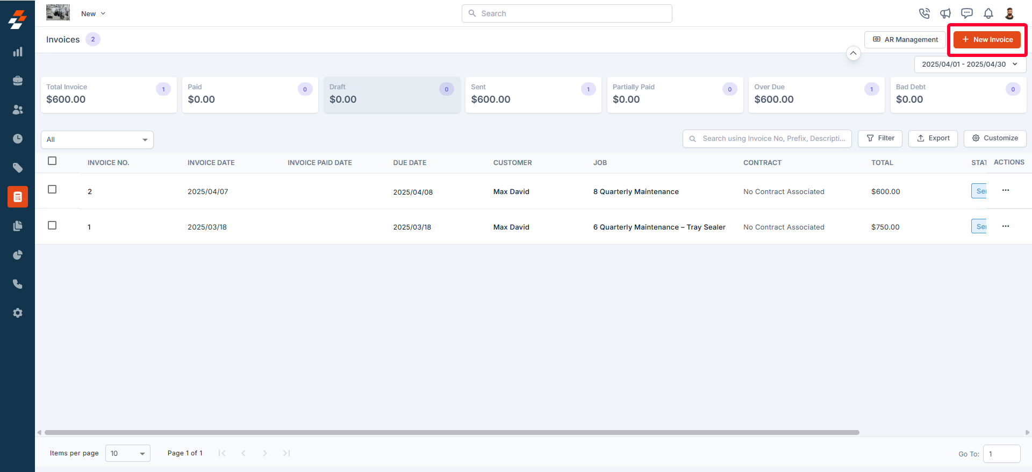This screenshot has height=472, width=1032.
Task: Click scrollbar right arrow
Action: point(1027,432)
